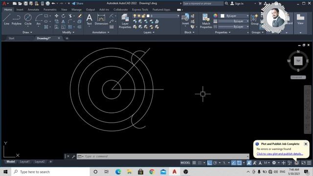
Task: Toggle Polar tracking in status bar
Action: point(215,163)
